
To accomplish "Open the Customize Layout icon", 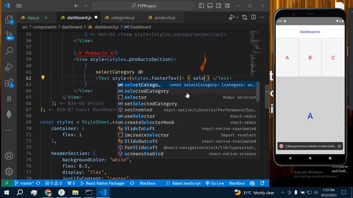I will point(227,5).
